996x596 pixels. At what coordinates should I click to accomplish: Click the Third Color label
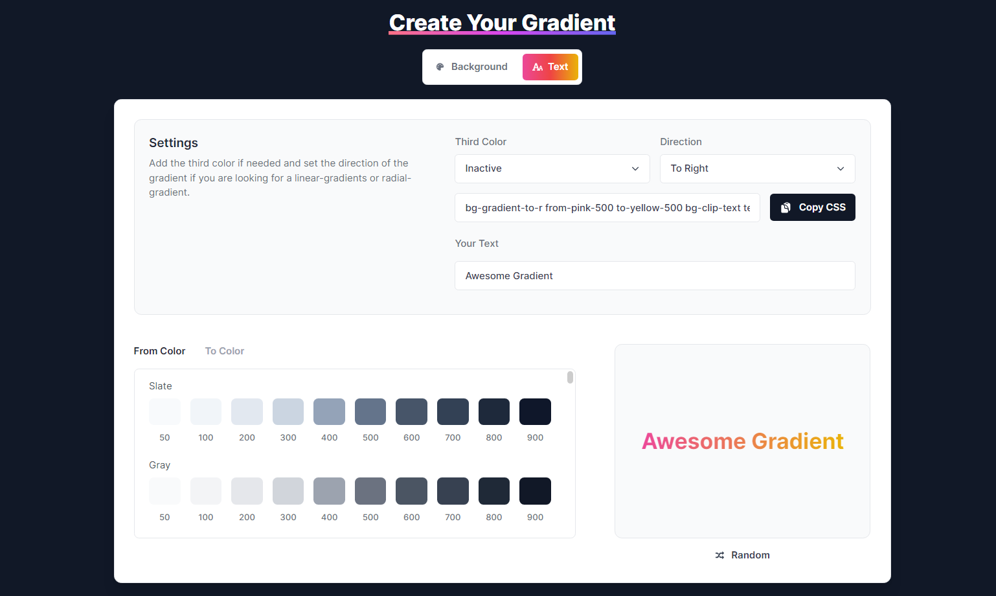click(481, 142)
